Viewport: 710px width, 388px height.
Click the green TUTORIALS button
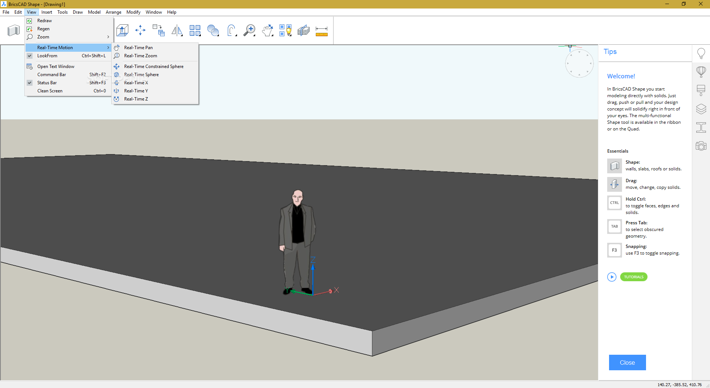(633, 277)
